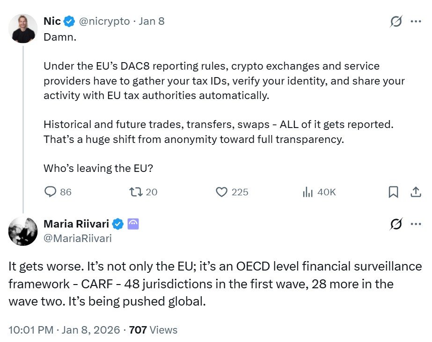The image size is (432, 342).
Task: Bookmark Nic's tweet
Action: tap(394, 192)
